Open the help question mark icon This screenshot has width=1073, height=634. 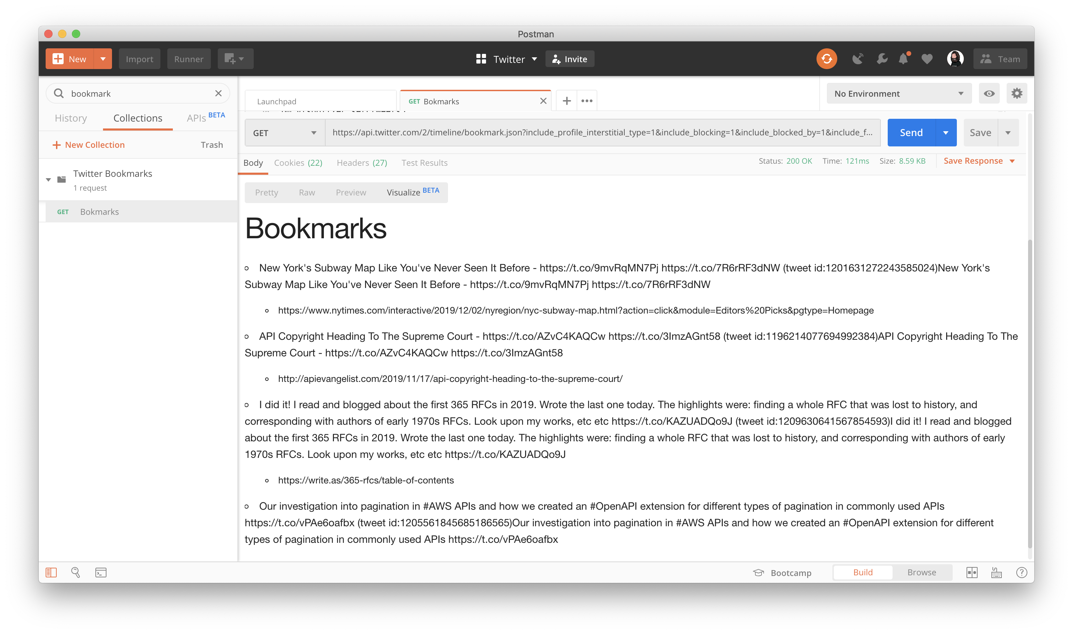[x=1021, y=573]
